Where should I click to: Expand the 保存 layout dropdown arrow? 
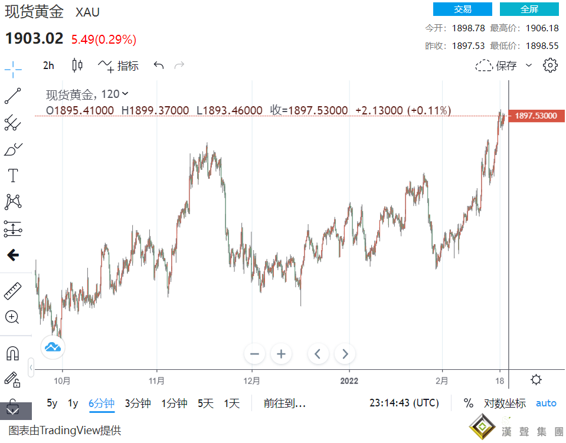click(x=529, y=65)
